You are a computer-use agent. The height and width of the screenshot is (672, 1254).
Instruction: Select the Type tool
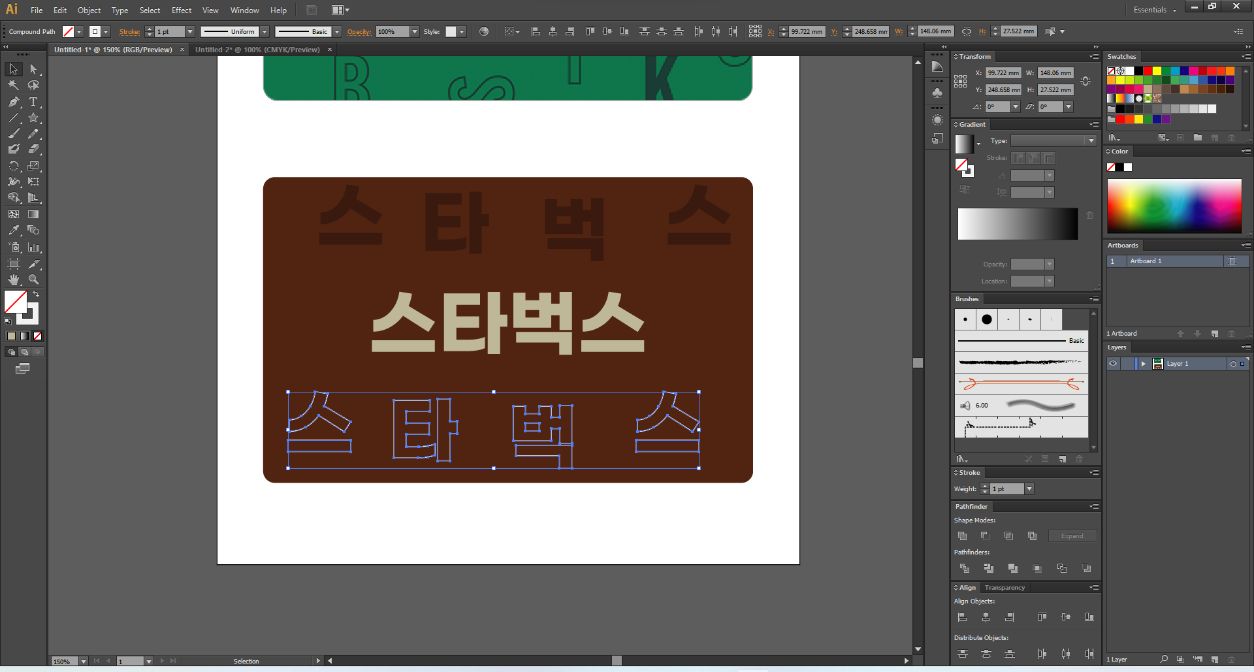click(33, 102)
